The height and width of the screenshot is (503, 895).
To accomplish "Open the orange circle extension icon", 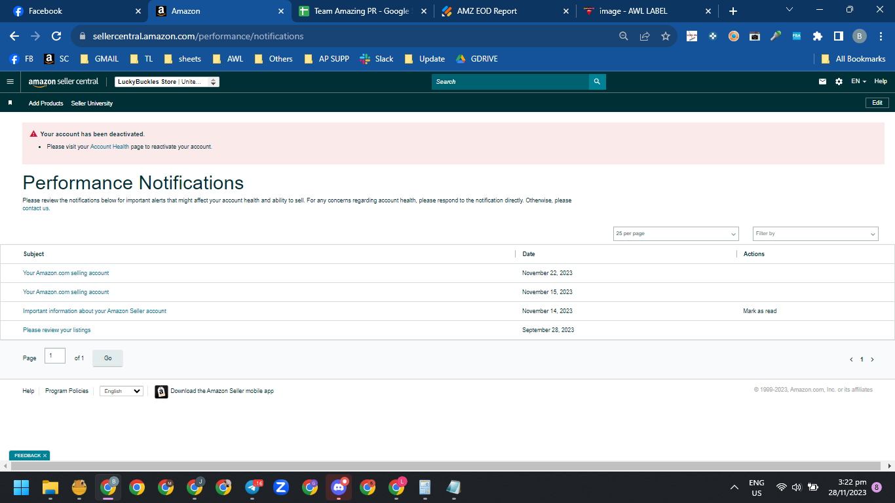I will (734, 36).
